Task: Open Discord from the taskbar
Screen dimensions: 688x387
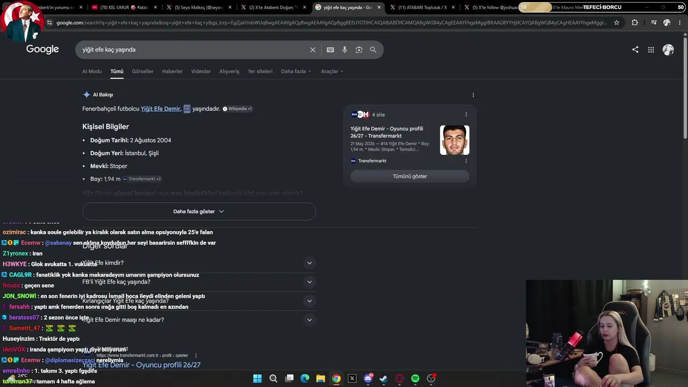Action: [368, 378]
